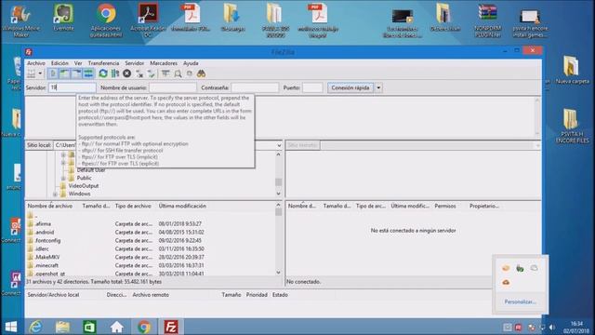Click the Nombre de usuario field

pyautogui.click(x=173, y=87)
